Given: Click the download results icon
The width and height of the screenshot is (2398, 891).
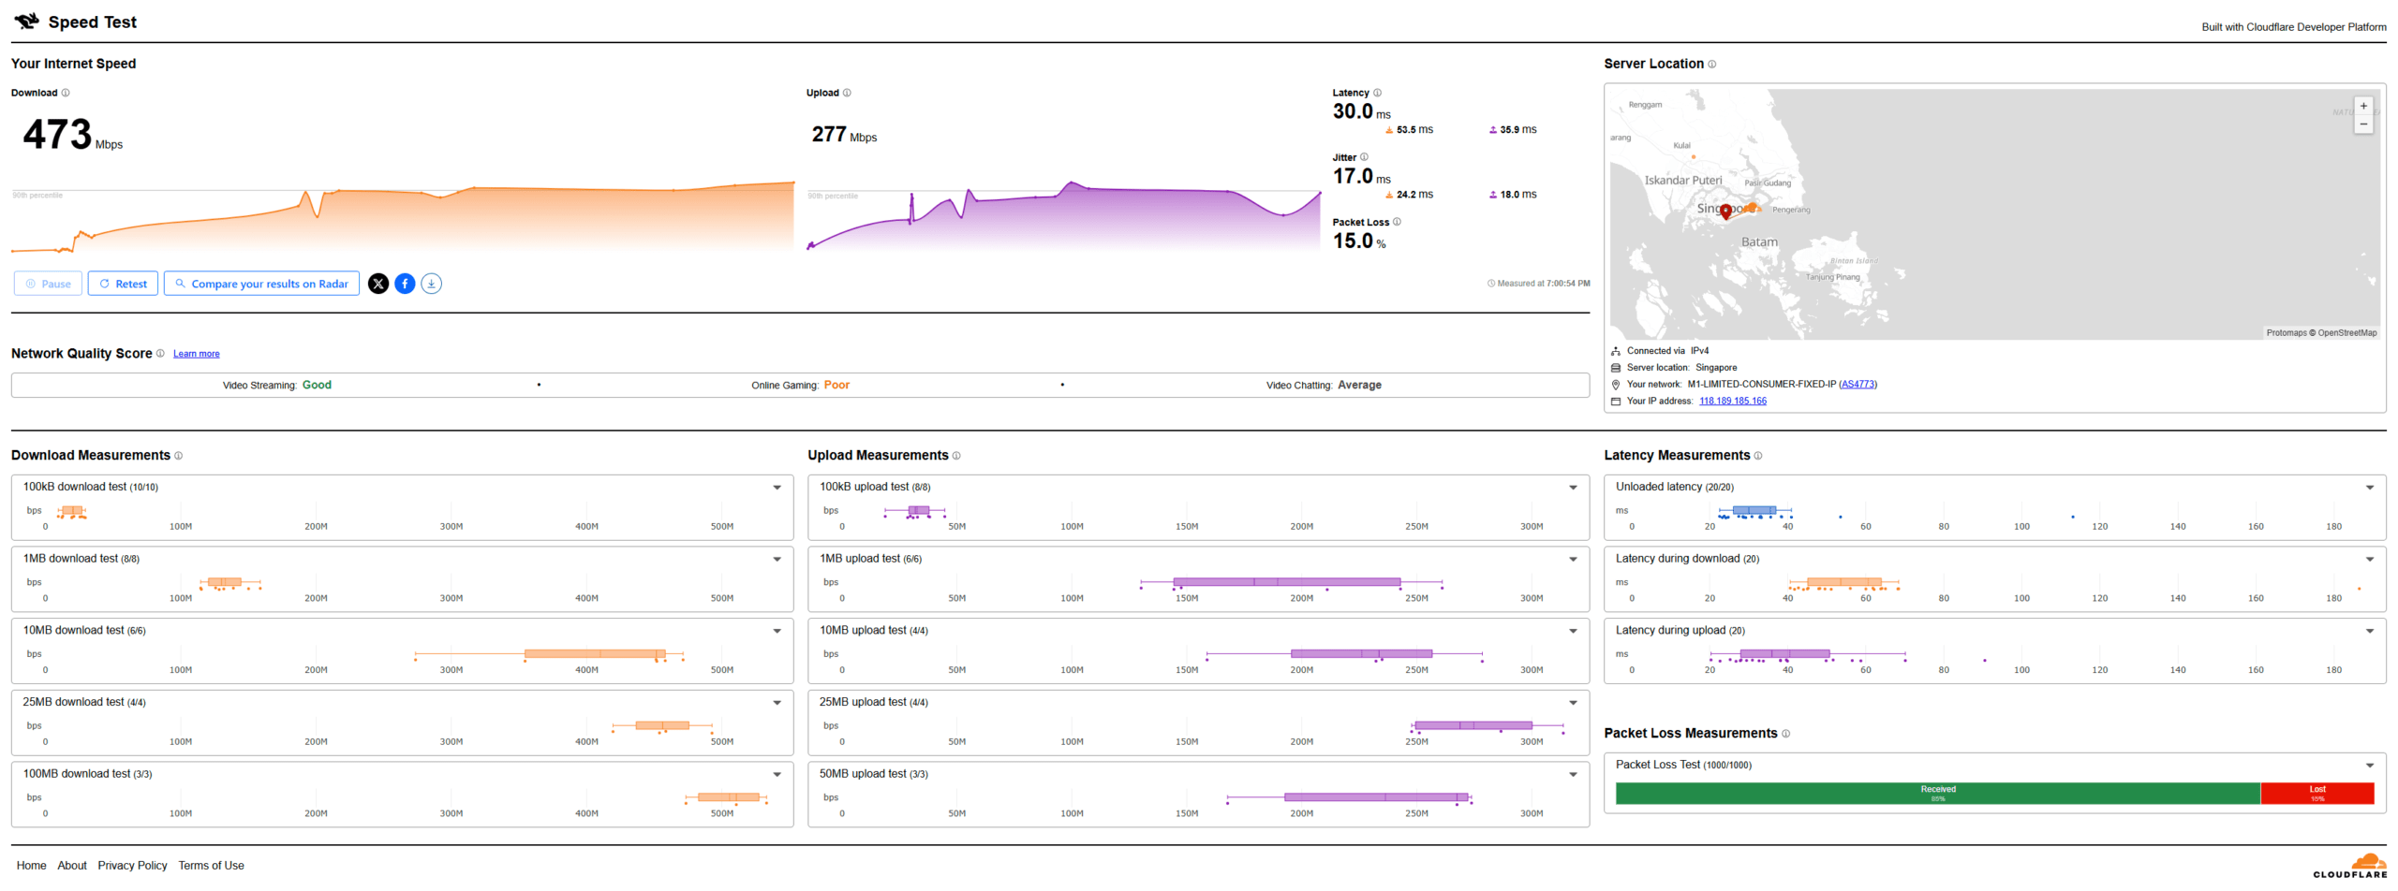Looking at the screenshot, I should (431, 284).
